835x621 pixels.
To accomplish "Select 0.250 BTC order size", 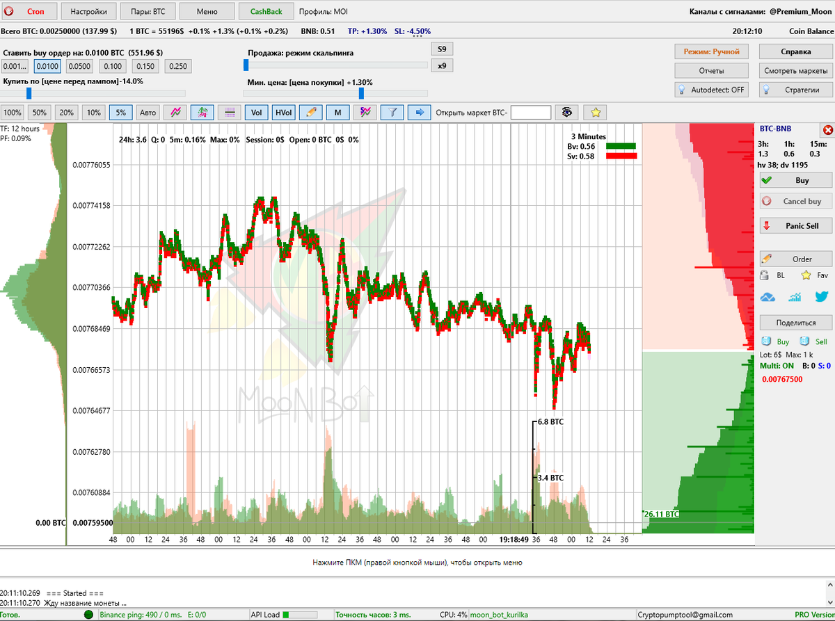I will pos(178,66).
